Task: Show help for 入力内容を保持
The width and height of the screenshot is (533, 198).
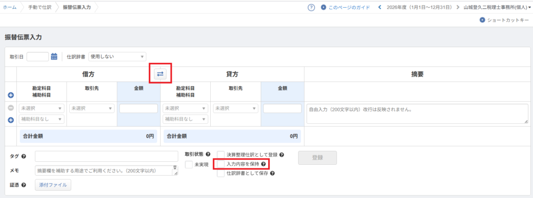Action: (263, 164)
